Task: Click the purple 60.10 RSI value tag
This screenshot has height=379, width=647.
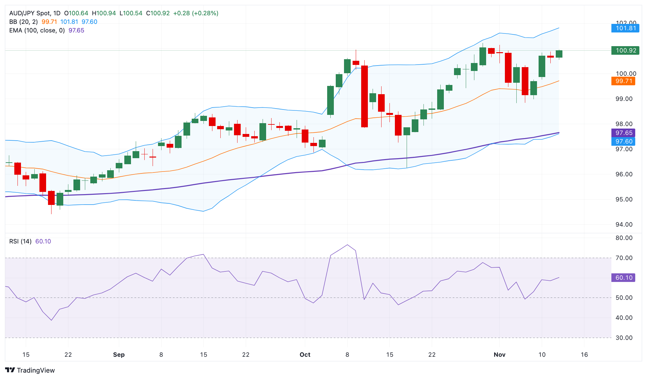Action: click(x=623, y=278)
